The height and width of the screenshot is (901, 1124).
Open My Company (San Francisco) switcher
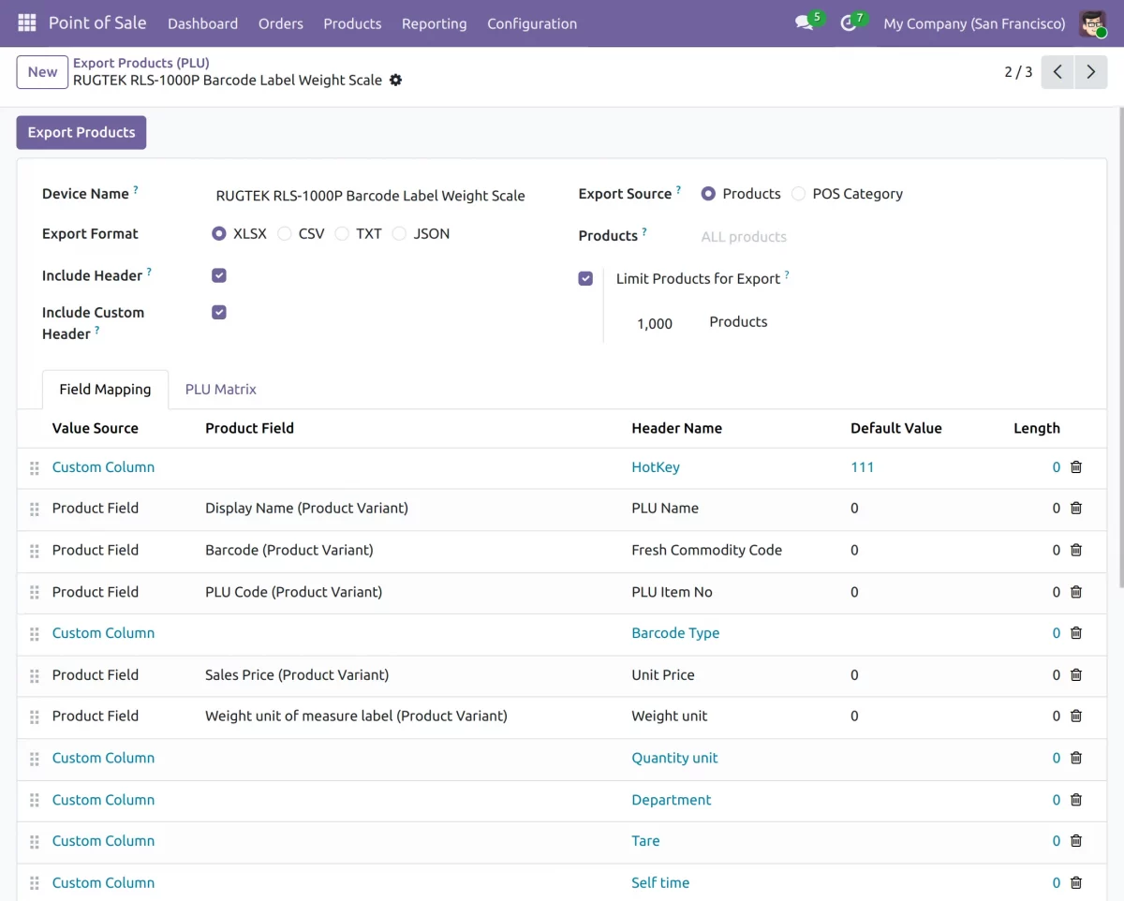click(x=974, y=23)
